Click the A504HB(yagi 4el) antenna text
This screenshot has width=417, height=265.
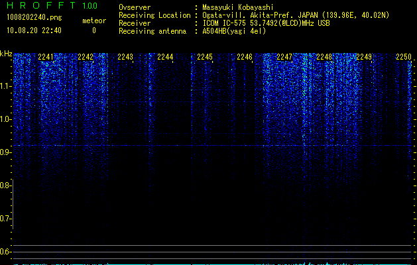[234, 31]
